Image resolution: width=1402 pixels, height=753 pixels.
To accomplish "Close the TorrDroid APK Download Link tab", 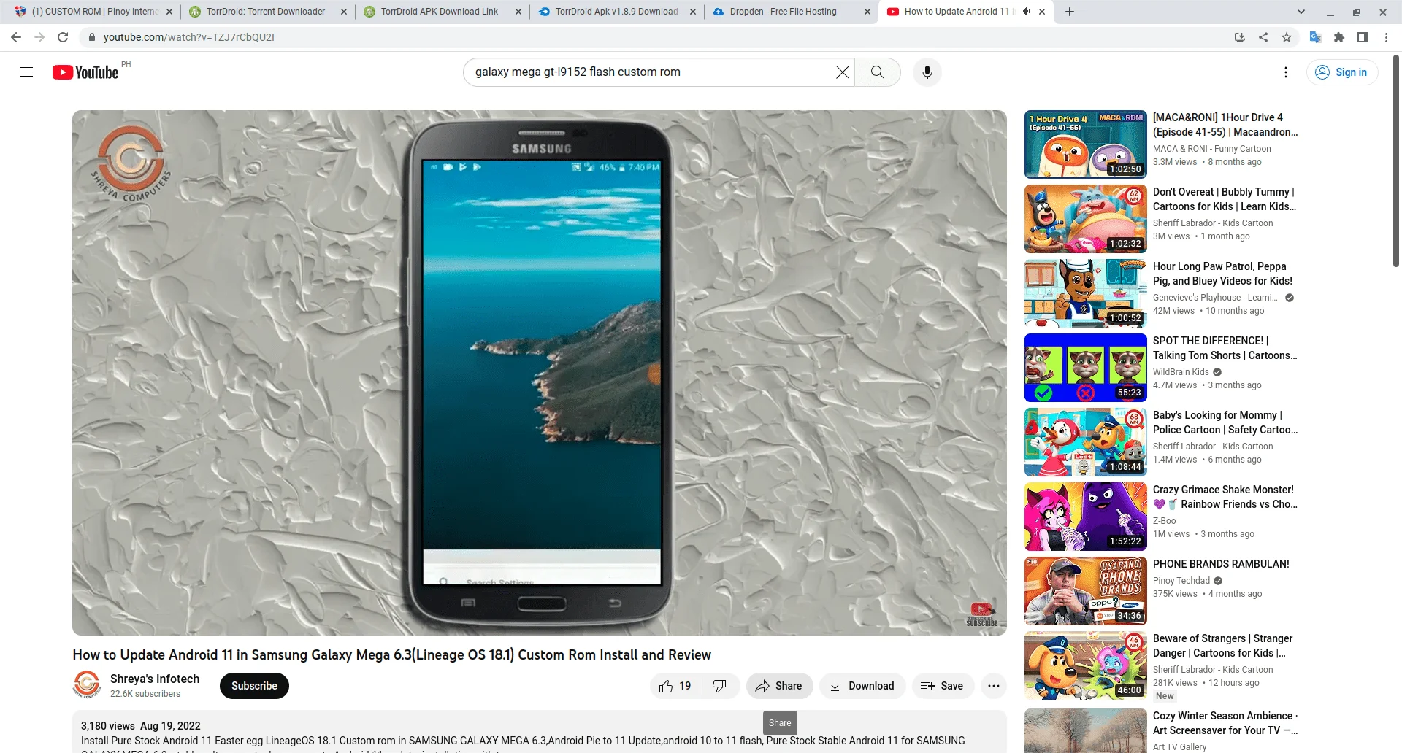I will click(518, 12).
